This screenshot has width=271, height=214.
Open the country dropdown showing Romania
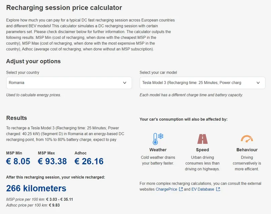[69, 82]
